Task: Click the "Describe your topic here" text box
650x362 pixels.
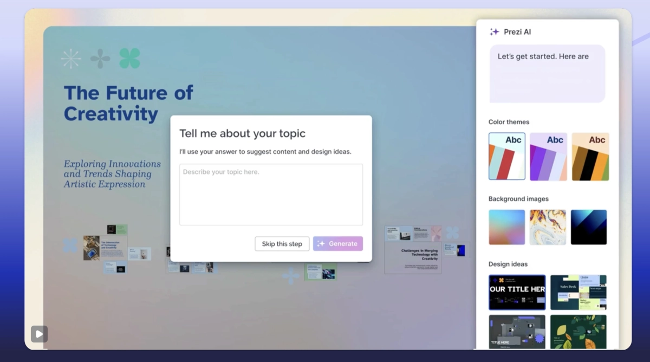Action: pos(271,195)
